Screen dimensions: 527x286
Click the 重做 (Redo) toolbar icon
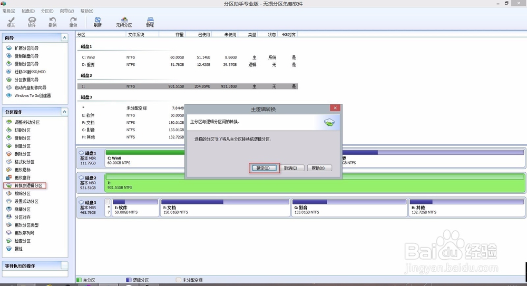73,22
